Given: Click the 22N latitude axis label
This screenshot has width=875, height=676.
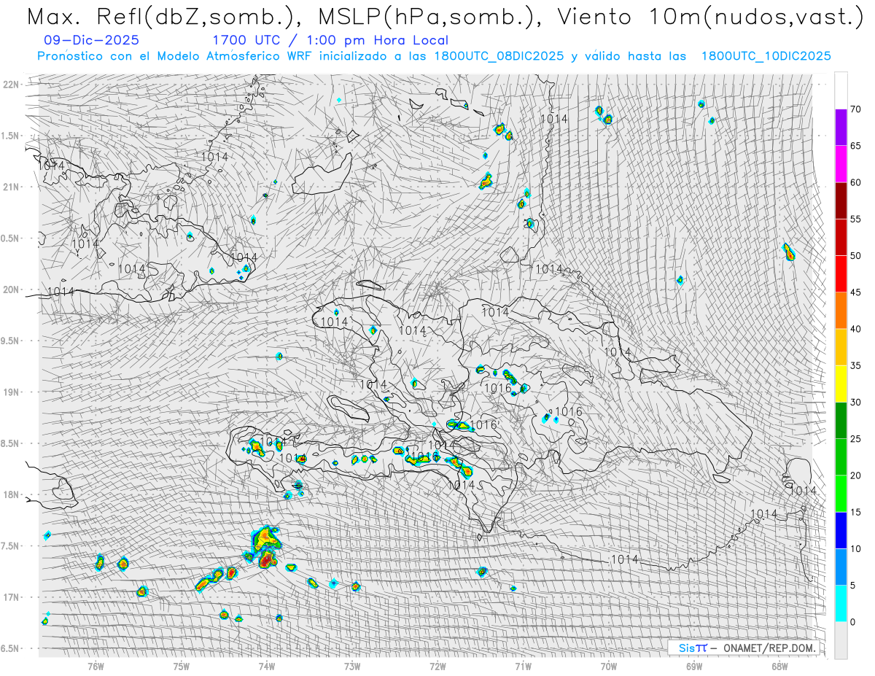Looking at the screenshot, I should point(12,84).
